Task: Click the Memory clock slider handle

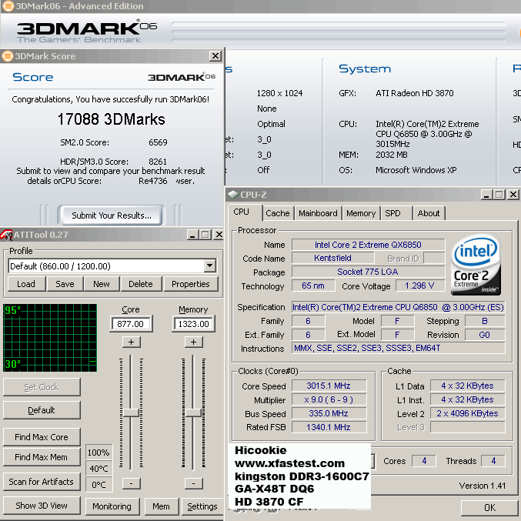Action: tap(193, 412)
